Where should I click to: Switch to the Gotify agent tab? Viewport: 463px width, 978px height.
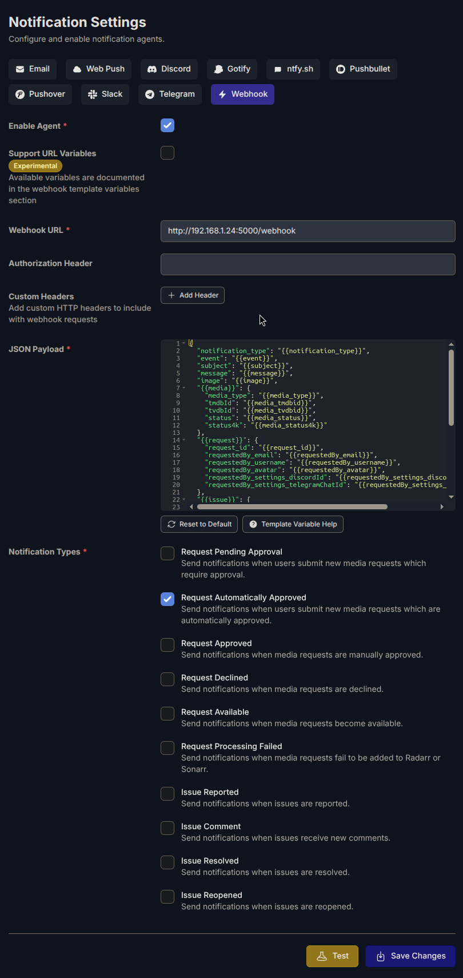232,69
